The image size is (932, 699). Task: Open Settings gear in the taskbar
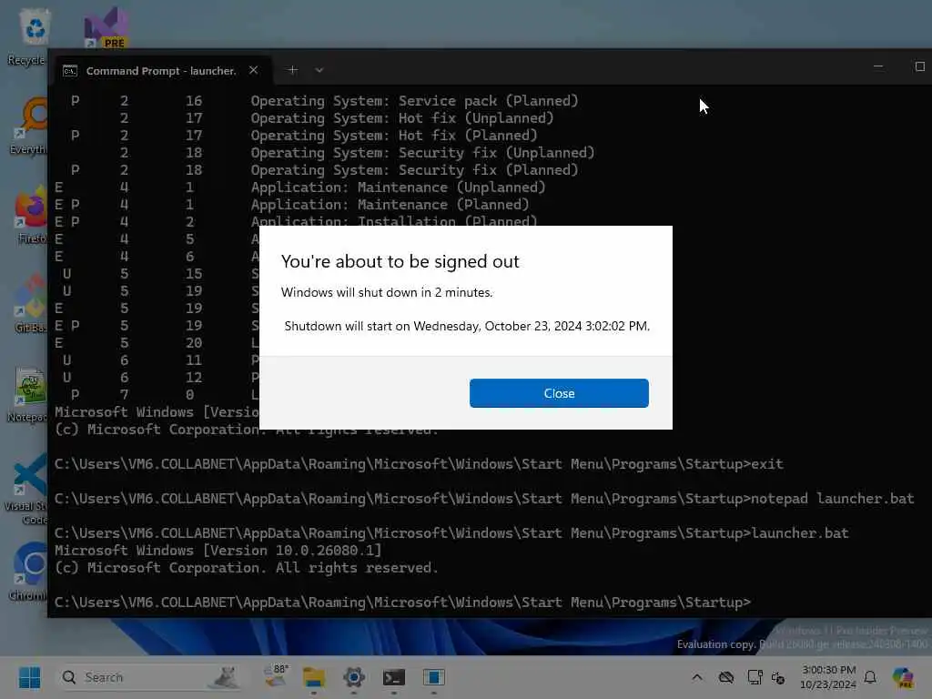pos(354,677)
